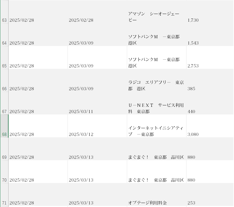This screenshot has width=234, height=207.
Task: Select row header 63
Action: click(4, 20)
